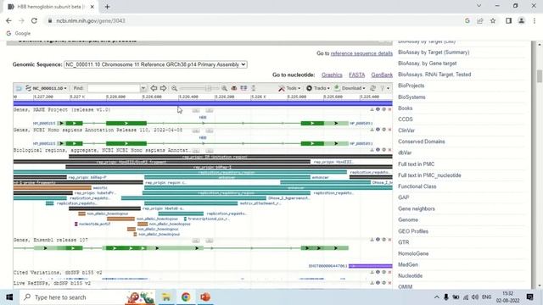Open settings gear of MANE Project track
Image resolution: width=543 pixels, height=305 pixels.
pyautogui.click(x=383, y=109)
